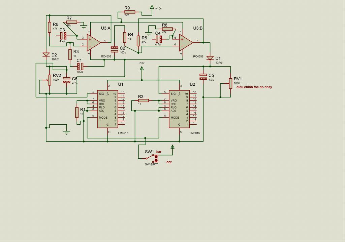Select resistor R3 symbol
This screenshot has width=345, height=242.
(x=70, y=54)
